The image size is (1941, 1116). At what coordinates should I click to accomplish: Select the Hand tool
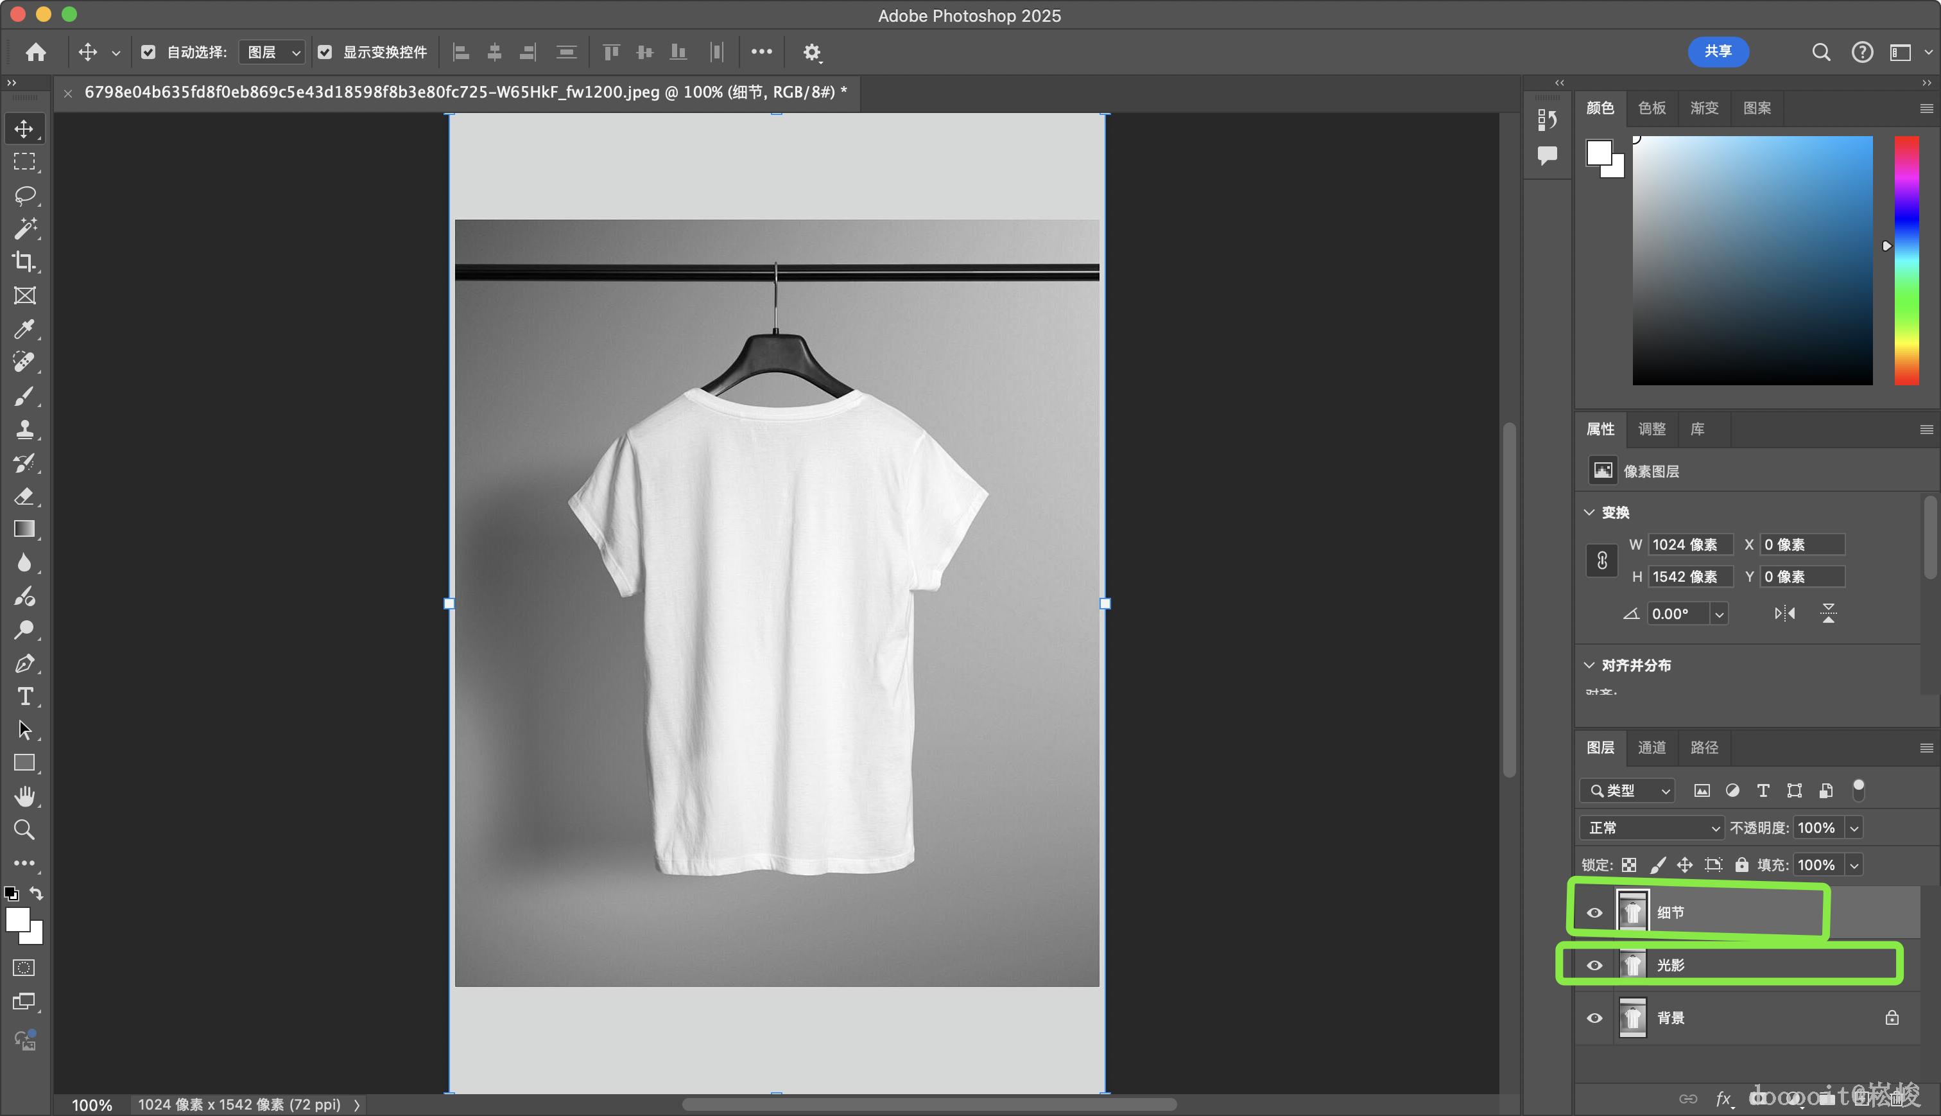tap(24, 796)
